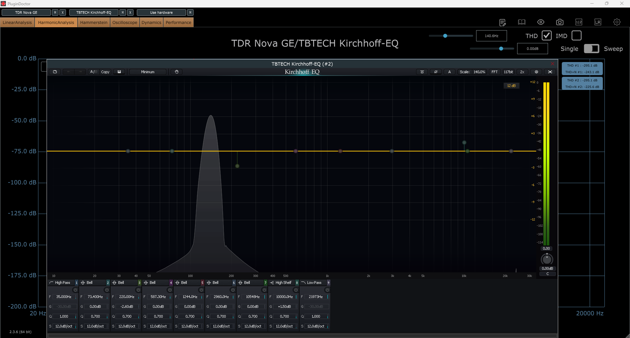The width and height of the screenshot is (630, 338).
Task: Uncheck the THD checkbox
Action: coord(546,35)
